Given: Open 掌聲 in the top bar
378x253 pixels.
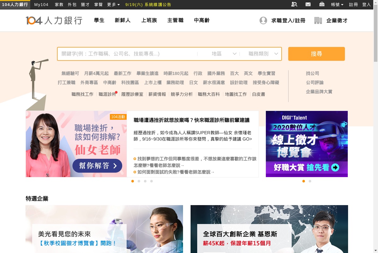Looking at the screenshot, I should point(98,5).
